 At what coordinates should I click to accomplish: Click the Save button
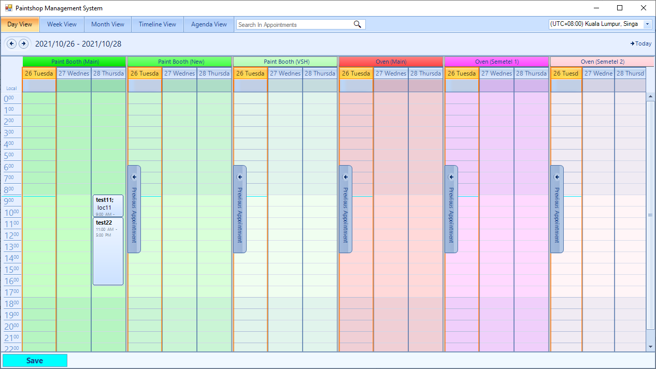(35, 361)
